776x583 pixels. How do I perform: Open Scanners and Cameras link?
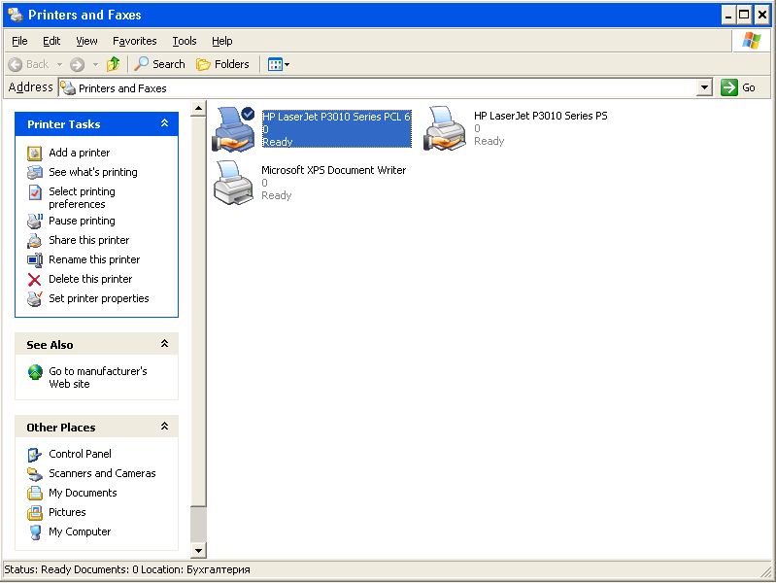[x=102, y=473]
